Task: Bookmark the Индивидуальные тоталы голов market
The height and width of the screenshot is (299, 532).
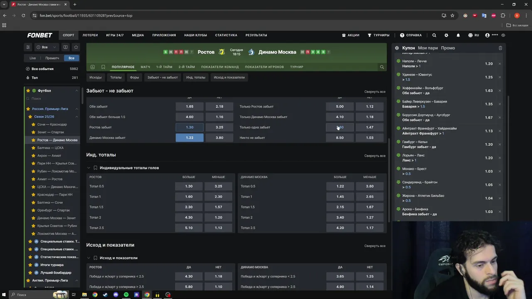Action: click(x=95, y=168)
